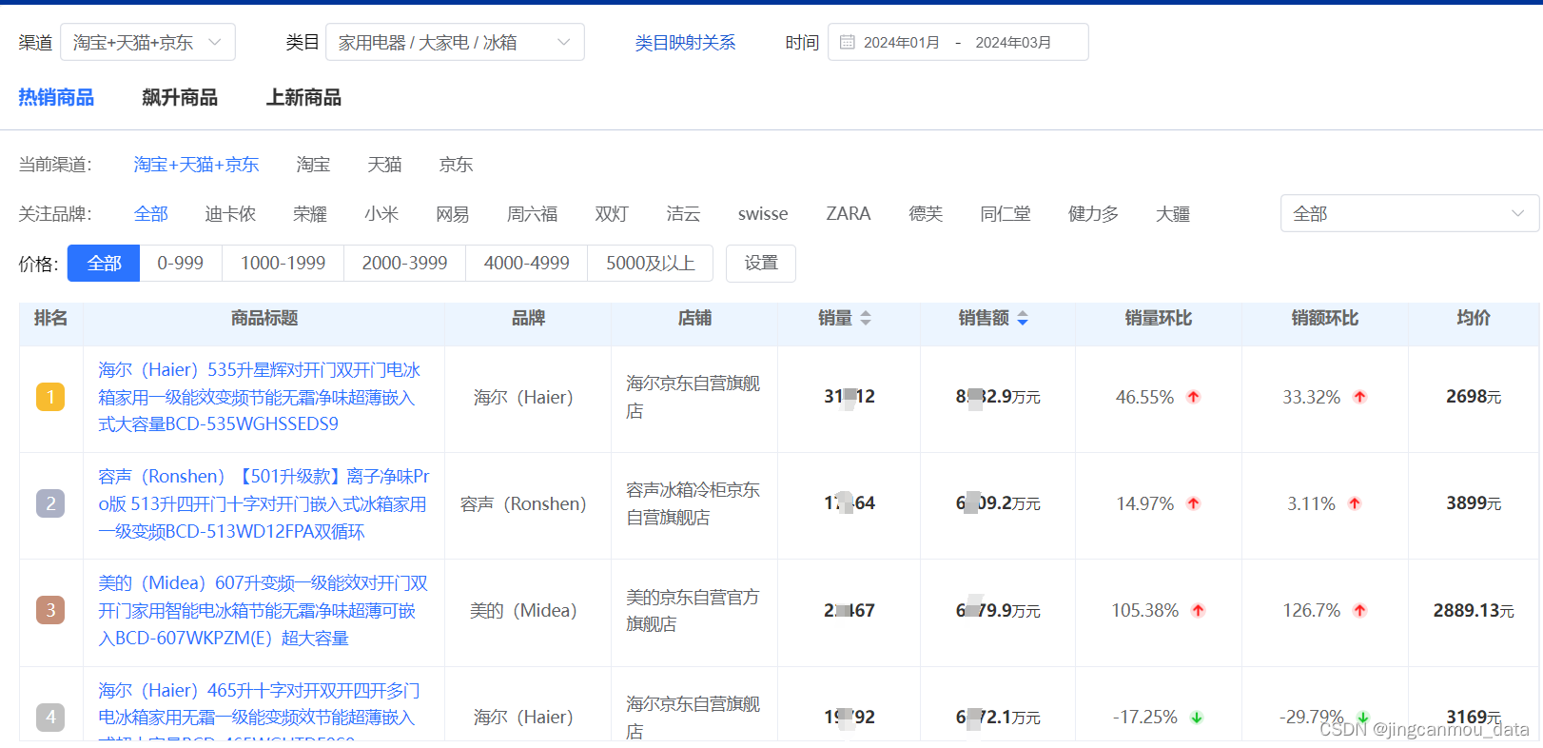The height and width of the screenshot is (748, 1543).
Task: Open the 全部 brand dropdown on right
Action: 1409,213
